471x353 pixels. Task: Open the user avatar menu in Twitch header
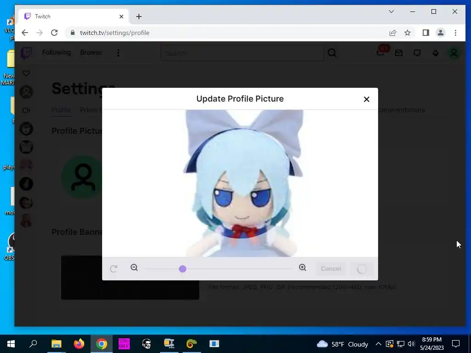pyautogui.click(x=454, y=53)
